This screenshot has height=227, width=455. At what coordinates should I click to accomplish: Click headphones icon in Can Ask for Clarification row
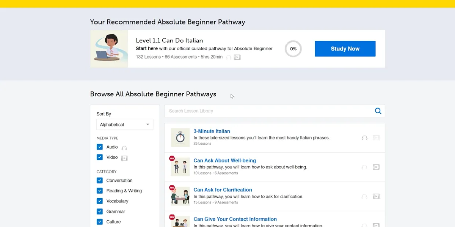pos(364,196)
